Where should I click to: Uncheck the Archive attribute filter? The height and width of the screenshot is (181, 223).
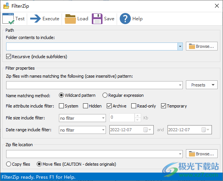coord(109,106)
